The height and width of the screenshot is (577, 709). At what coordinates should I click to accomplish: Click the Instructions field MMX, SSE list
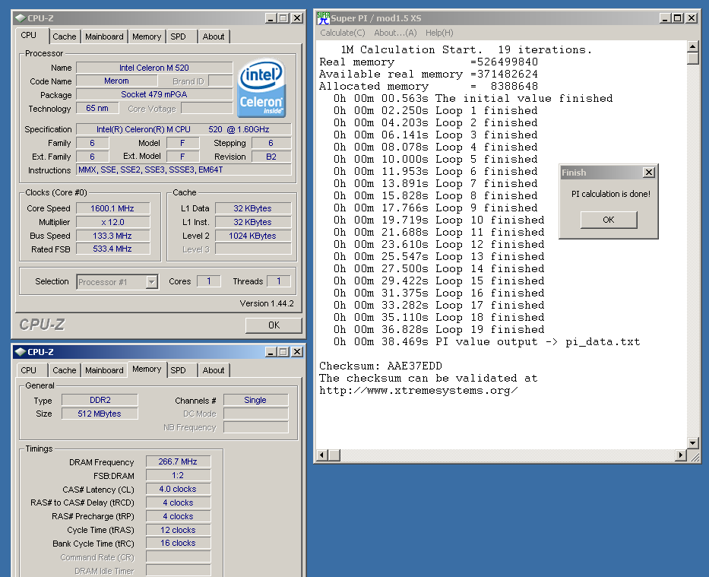click(x=184, y=170)
